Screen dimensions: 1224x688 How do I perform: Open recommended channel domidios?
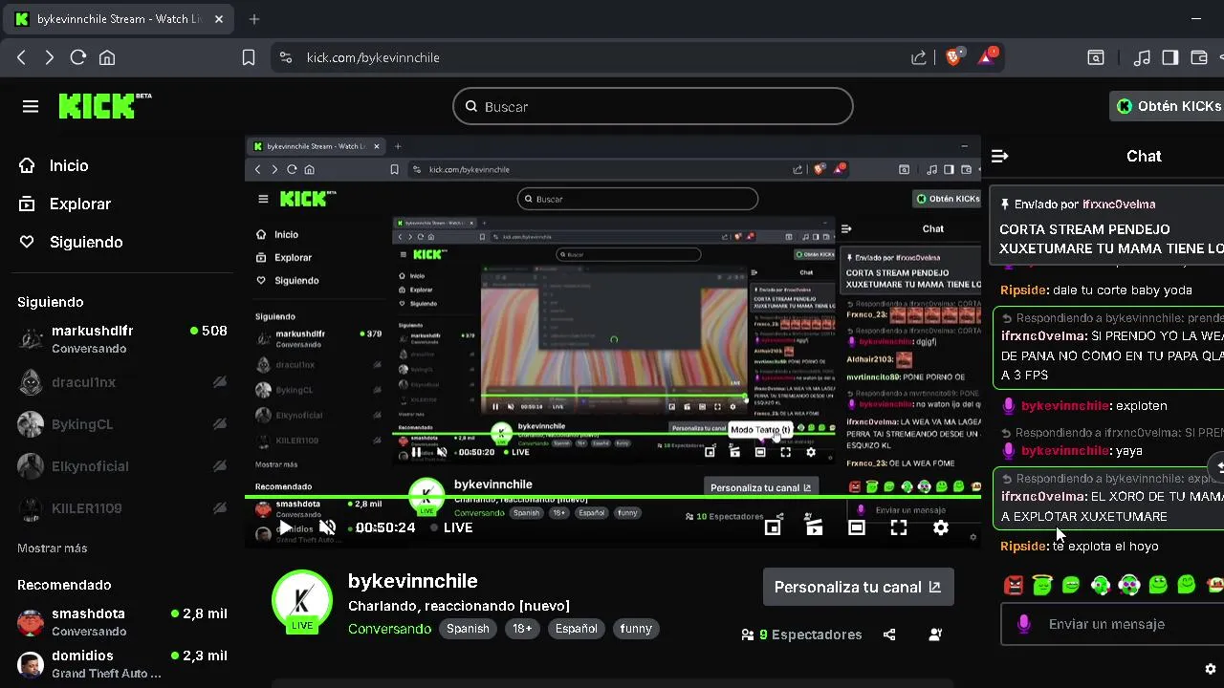121,664
